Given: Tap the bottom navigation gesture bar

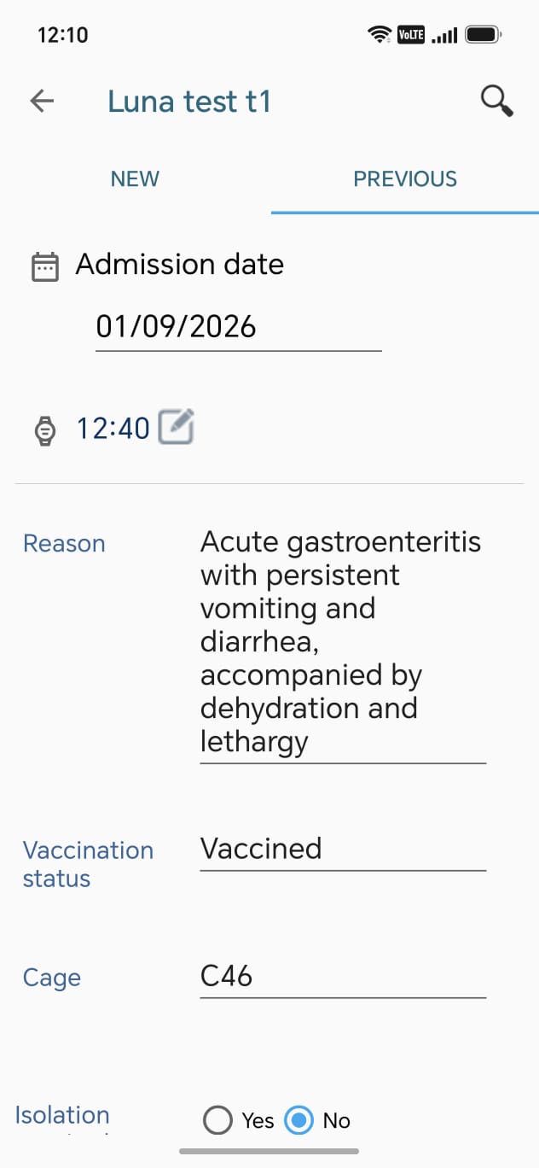Looking at the screenshot, I should click(x=269, y=1151).
